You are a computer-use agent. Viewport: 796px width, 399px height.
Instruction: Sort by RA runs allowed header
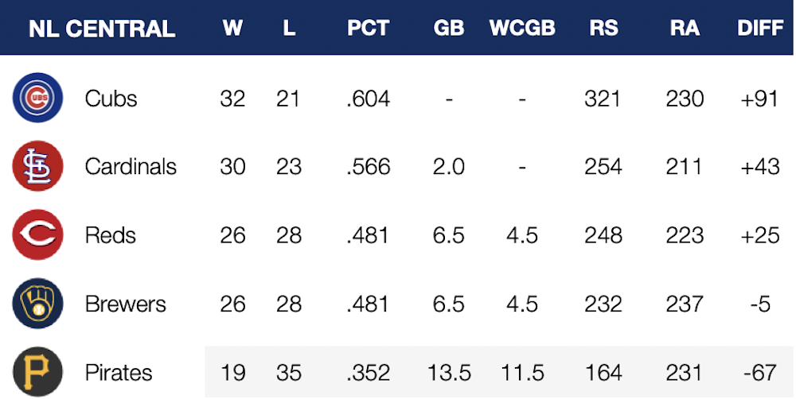click(685, 29)
